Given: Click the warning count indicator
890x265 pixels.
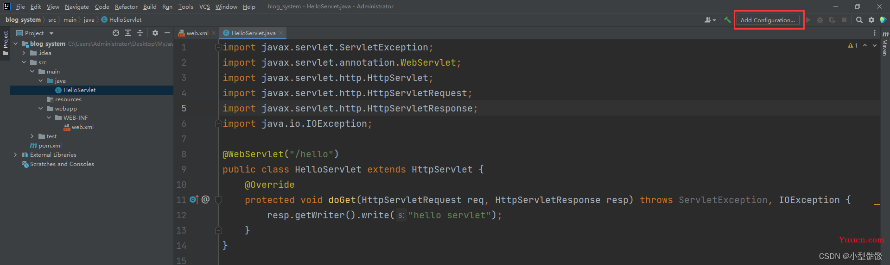Looking at the screenshot, I should [x=853, y=45].
